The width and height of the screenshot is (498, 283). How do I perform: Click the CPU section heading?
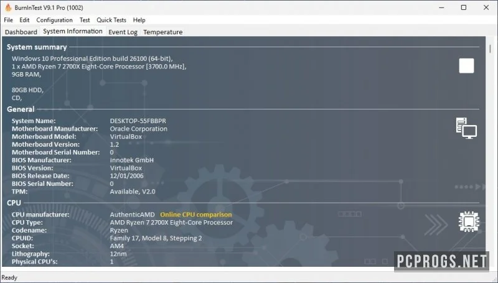[14, 203]
